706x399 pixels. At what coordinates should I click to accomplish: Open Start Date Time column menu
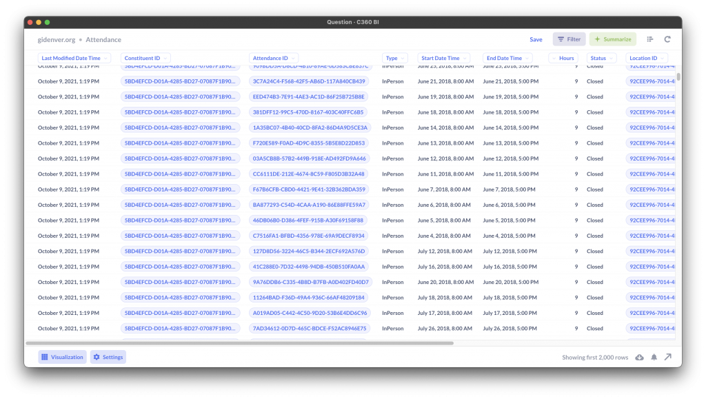pyautogui.click(x=443, y=58)
